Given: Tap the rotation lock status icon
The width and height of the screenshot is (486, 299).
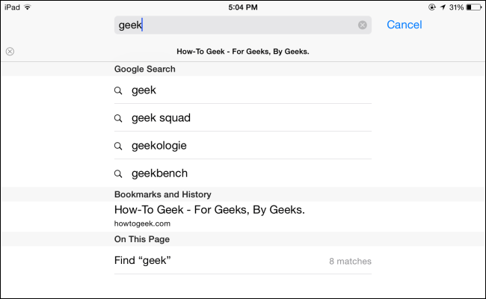Looking at the screenshot, I should (432, 7).
